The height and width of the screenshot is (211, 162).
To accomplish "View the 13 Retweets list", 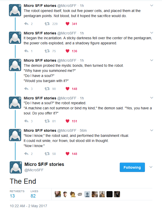I will [x=12, y=196].
